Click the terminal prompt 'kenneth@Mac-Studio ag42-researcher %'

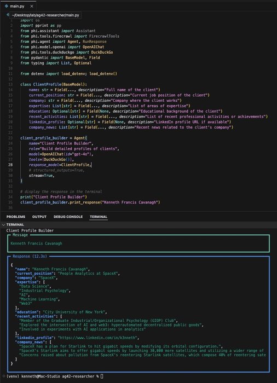coord(60,376)
